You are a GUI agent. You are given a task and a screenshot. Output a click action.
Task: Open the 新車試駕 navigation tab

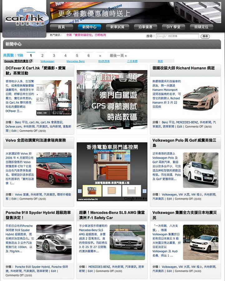pos(117,27)
